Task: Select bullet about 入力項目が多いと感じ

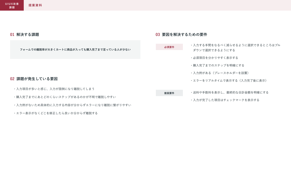Action: coord(55,89)
